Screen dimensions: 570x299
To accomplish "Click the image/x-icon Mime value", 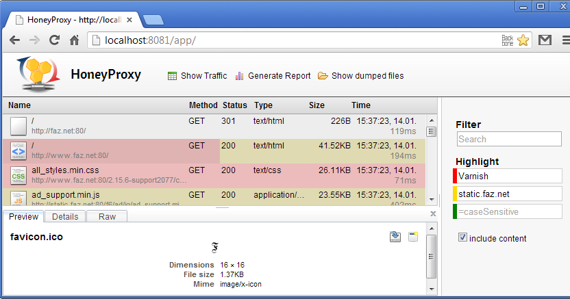I will pos(240,284).
